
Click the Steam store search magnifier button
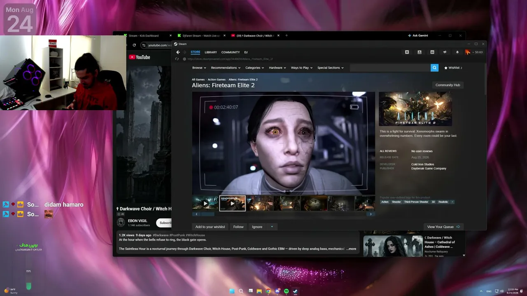tap(434, 68)
